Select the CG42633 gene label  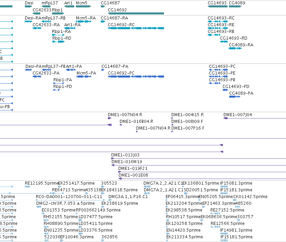pyautogui.click(x=42, y=10)
